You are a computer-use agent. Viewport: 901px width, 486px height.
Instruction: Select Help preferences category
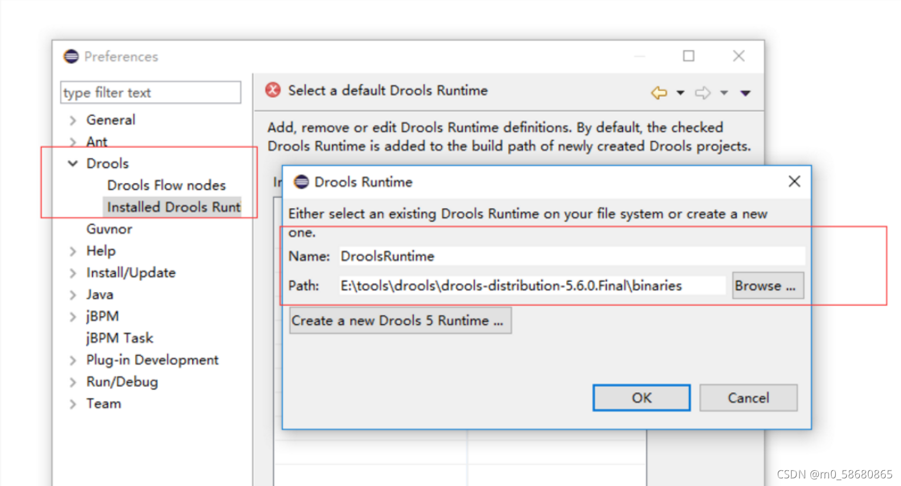click(101, 251)
